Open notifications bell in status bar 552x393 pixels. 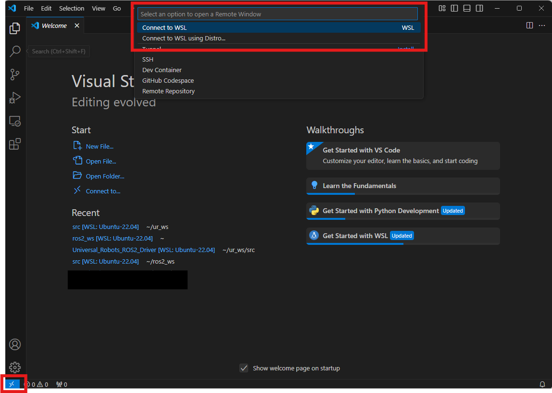click(x=542, y=384)
